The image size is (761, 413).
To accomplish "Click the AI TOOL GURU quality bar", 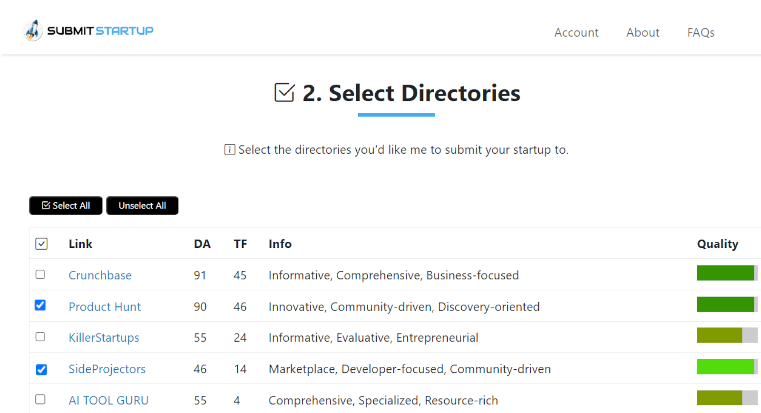I will coord(727,398).
